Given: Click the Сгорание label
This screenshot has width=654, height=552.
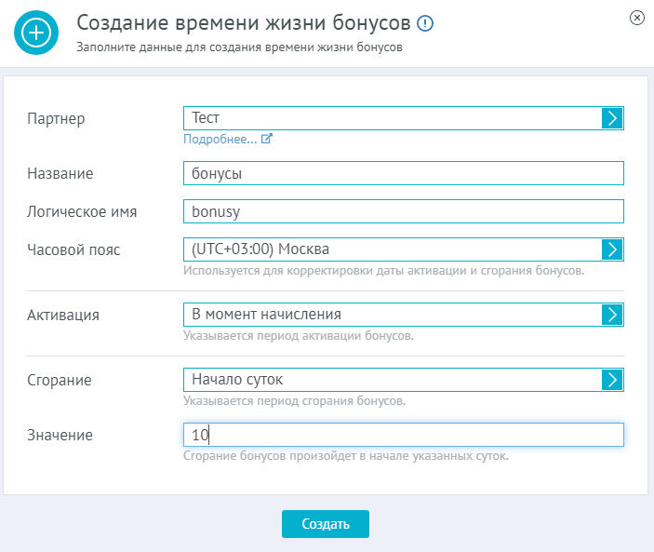Looking at the screenshot, I should pos(60,380).
